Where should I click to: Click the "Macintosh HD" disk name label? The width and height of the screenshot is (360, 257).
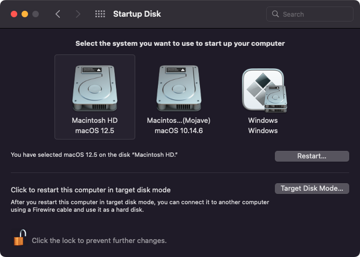point(94,121)
